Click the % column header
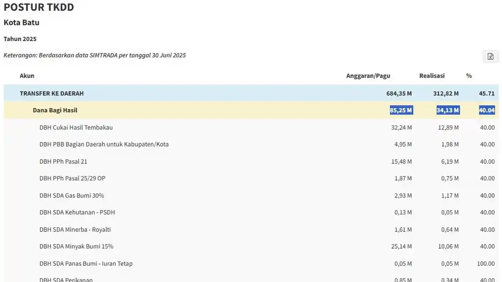 pyautogui.click(x=469, y=76)
